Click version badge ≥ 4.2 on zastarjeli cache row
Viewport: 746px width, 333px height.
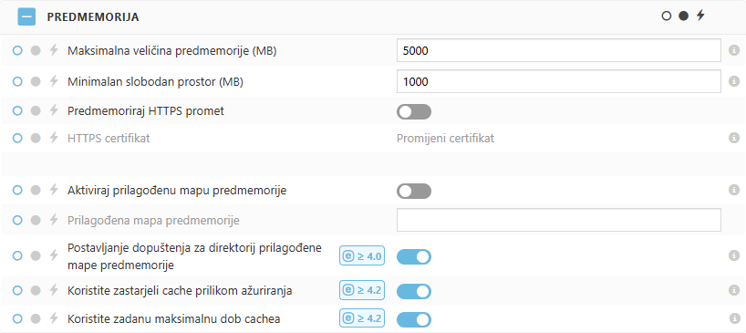[x=362, y=290]
